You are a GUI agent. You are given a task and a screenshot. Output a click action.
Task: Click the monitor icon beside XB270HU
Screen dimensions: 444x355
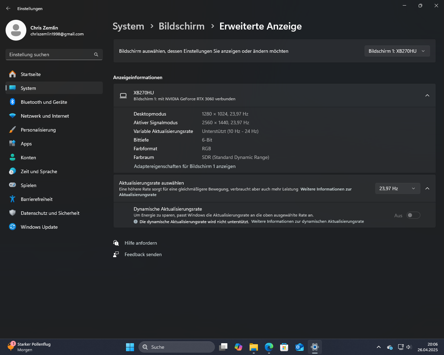[123, 96]
